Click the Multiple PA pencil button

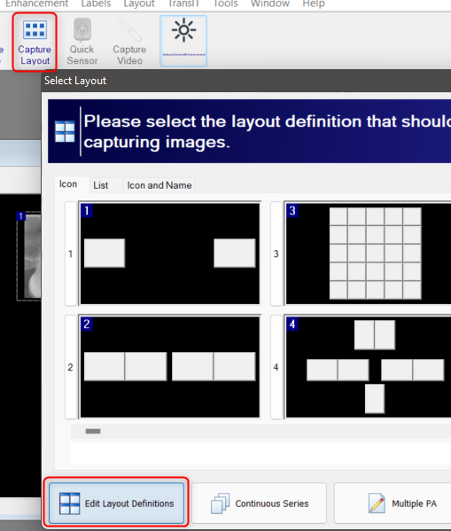tap(393, 504)
